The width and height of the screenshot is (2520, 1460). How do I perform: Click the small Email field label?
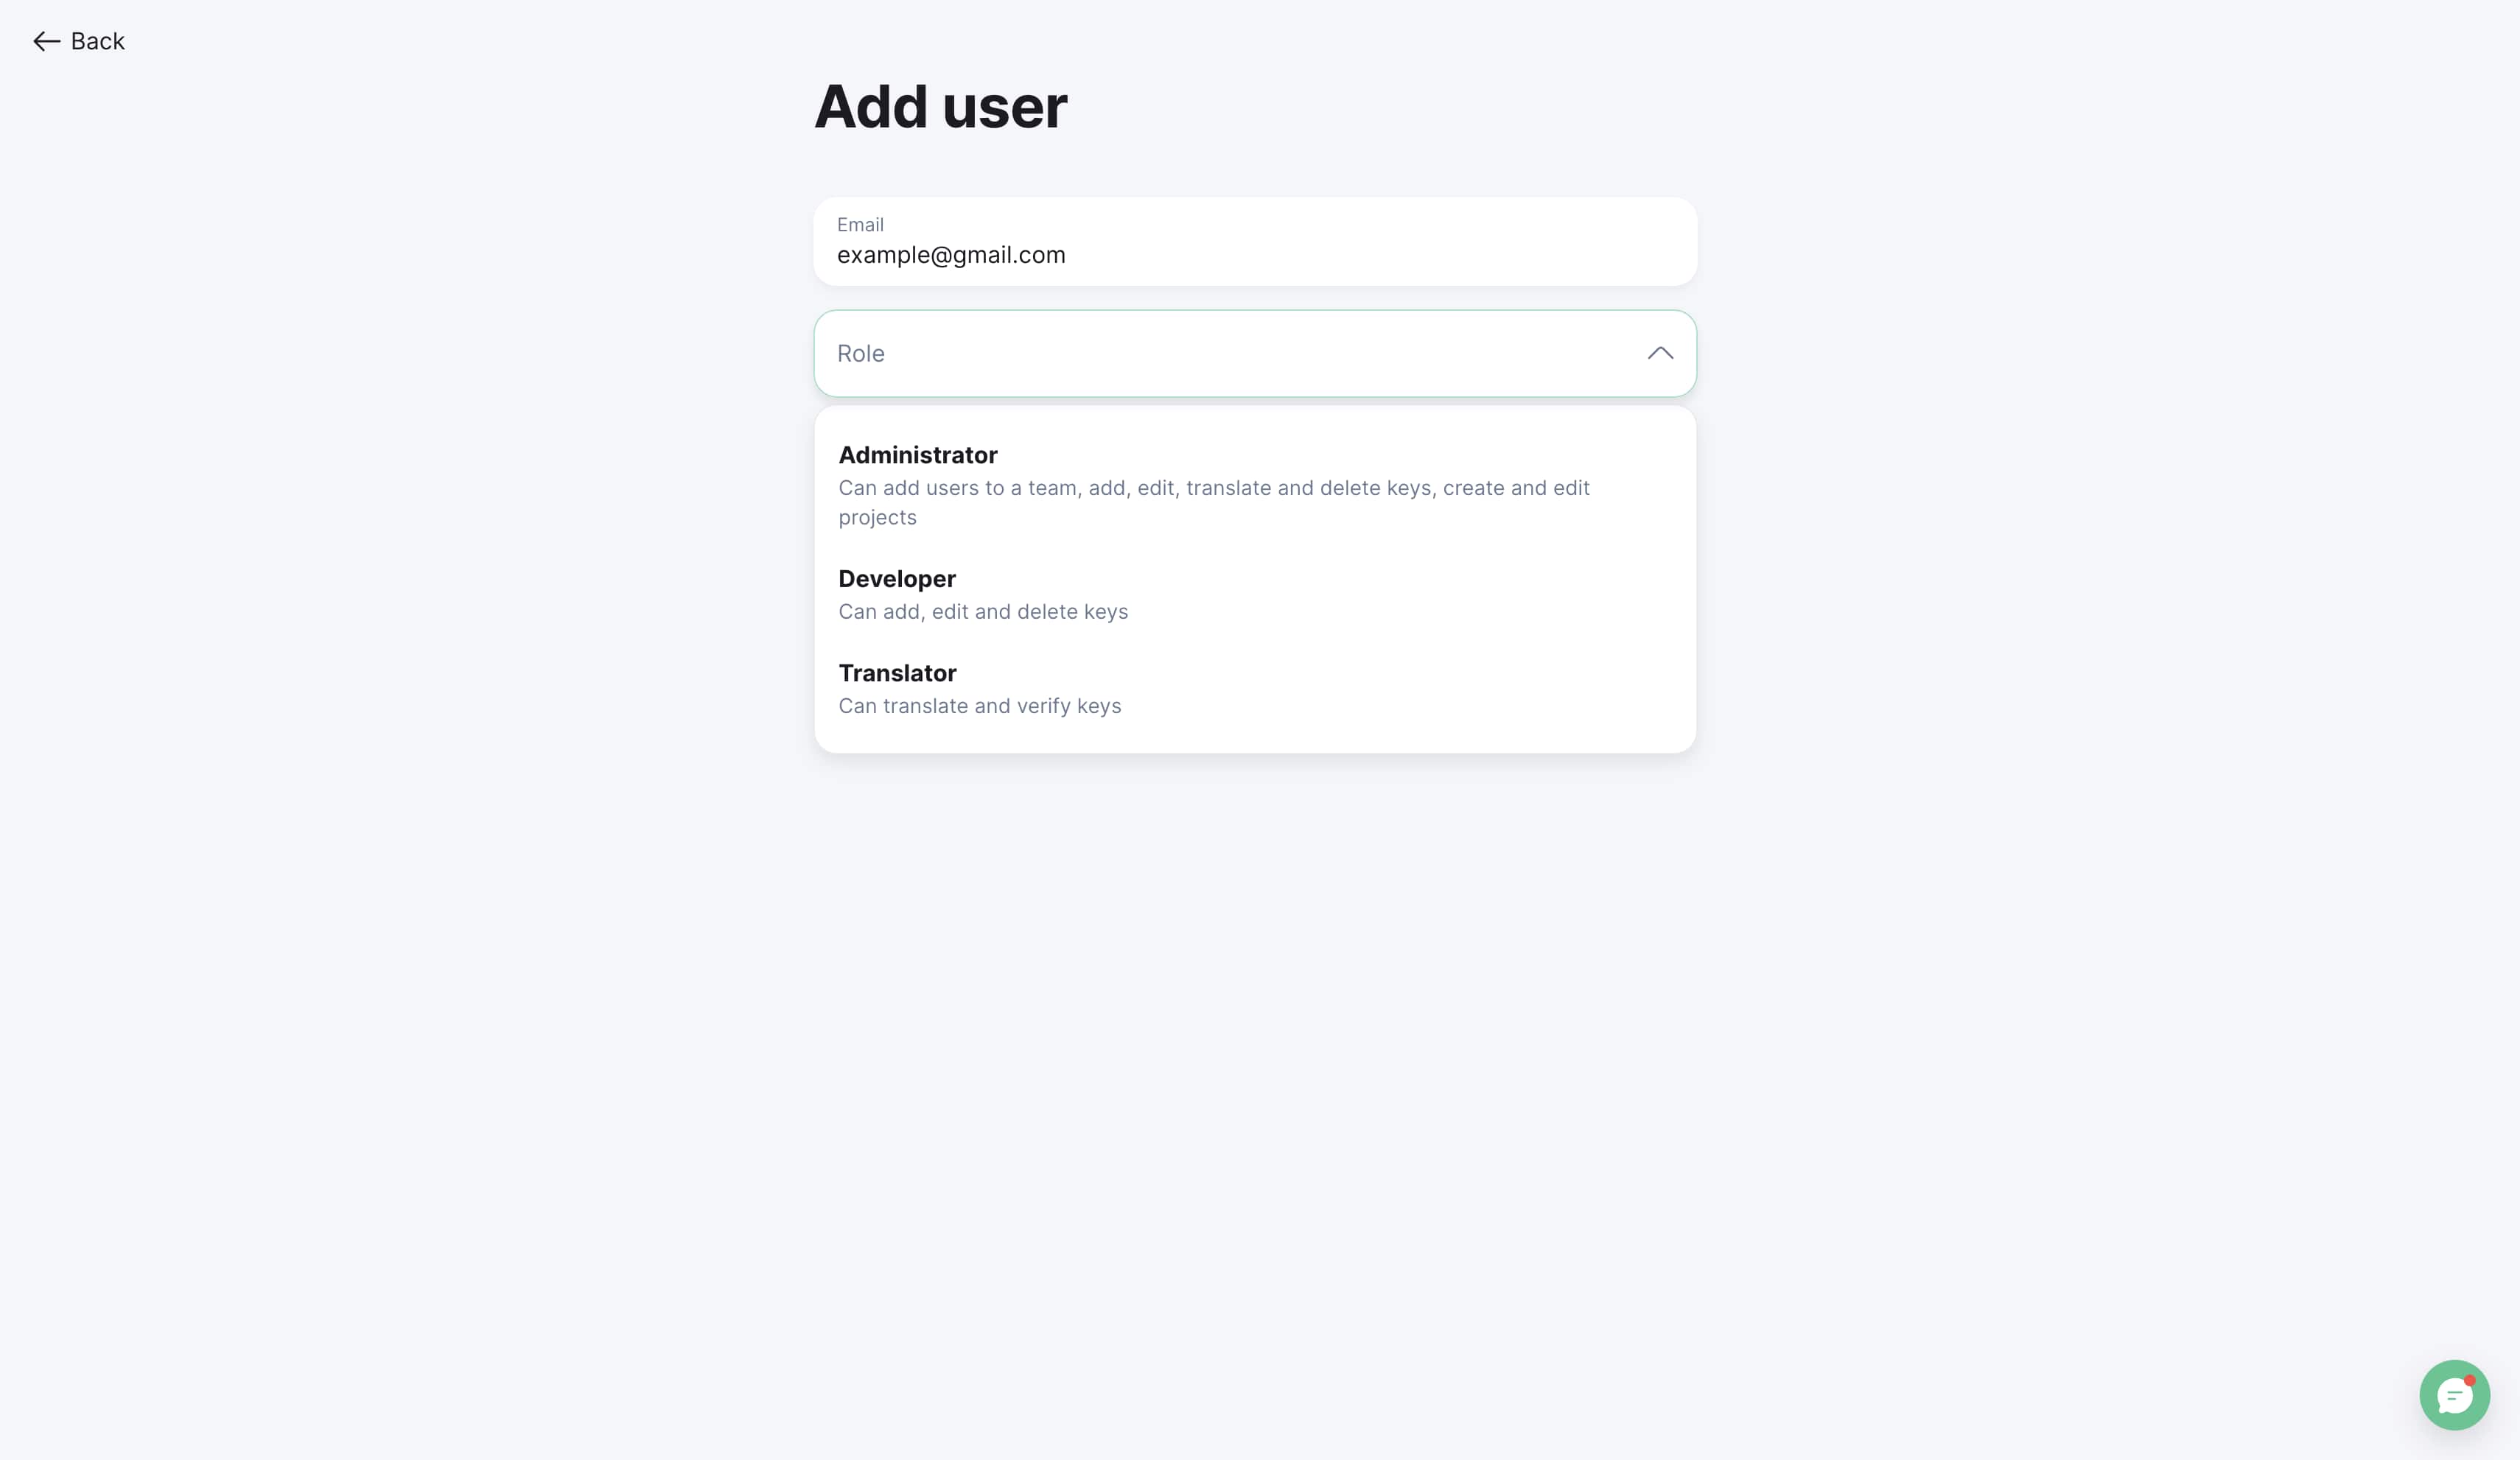(860, 225)
